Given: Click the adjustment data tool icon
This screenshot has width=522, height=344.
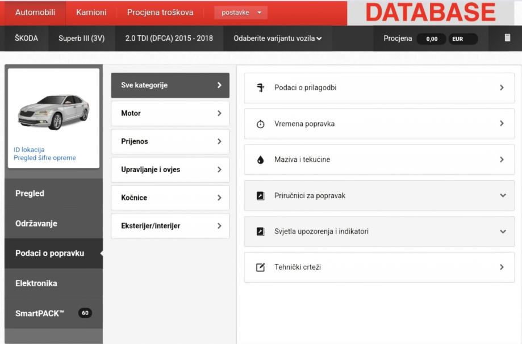Looking at the screenshot, I should pyautogui.click(x=260, y=88).
